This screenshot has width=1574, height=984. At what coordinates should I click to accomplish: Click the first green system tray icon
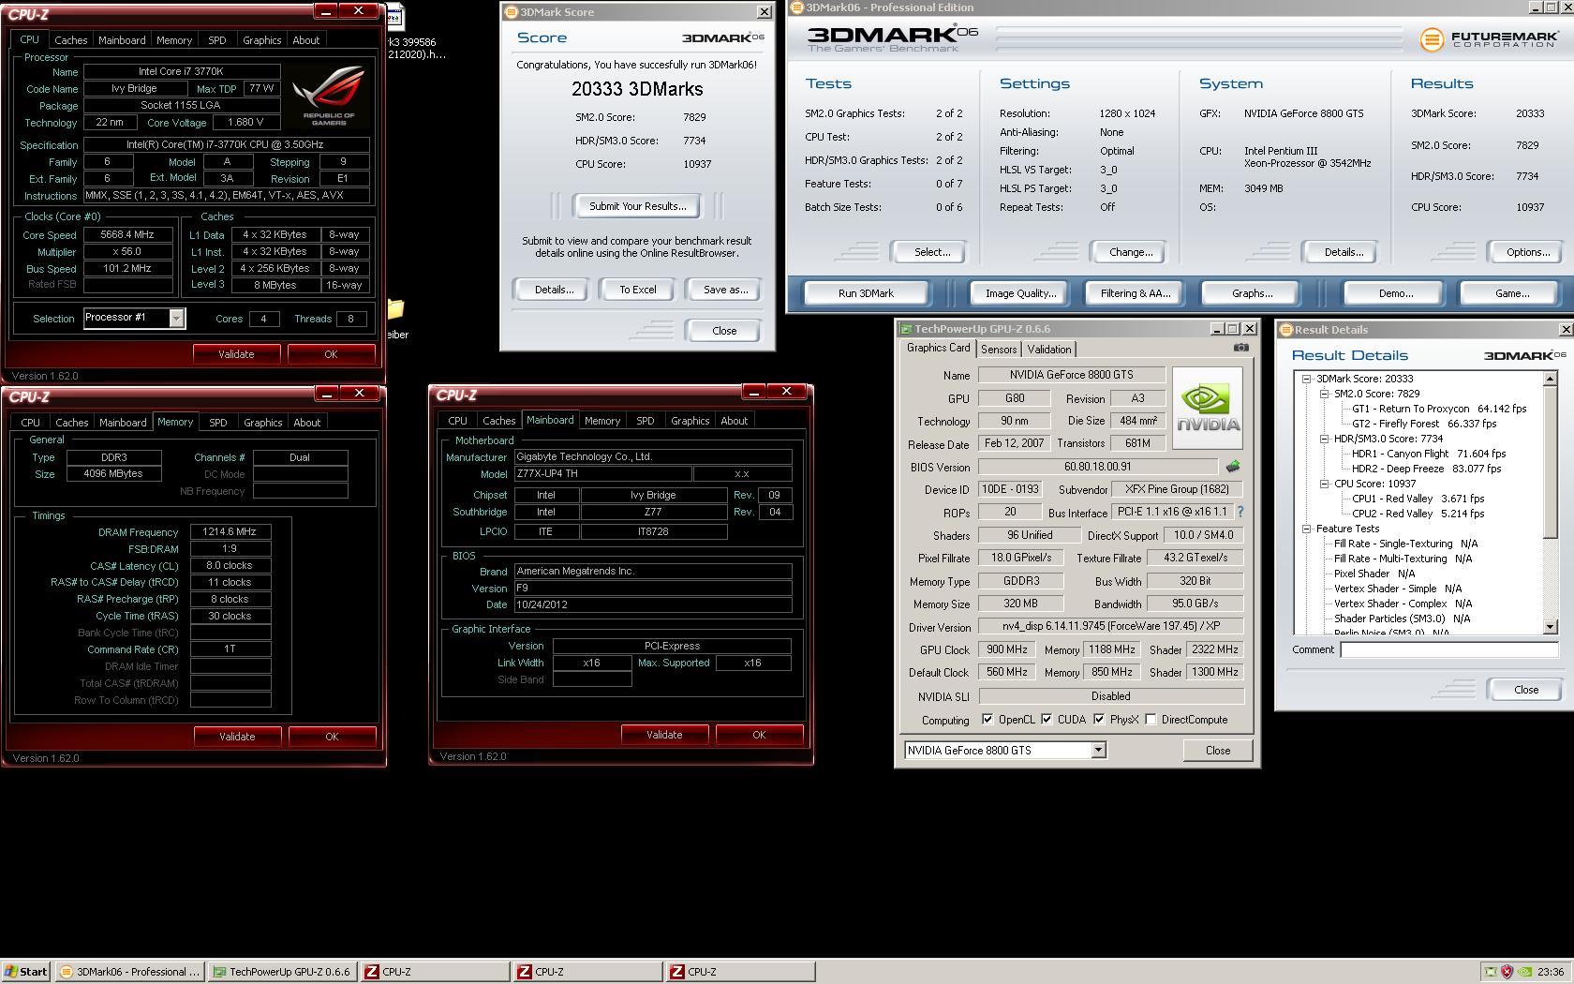pos(1490,972)
